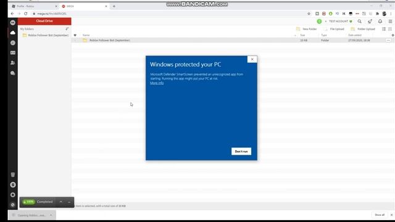The width and height of the screenshot is (395, 222).
Task: Expand the Completed transfers panel arrow
Action: [60, 202]
